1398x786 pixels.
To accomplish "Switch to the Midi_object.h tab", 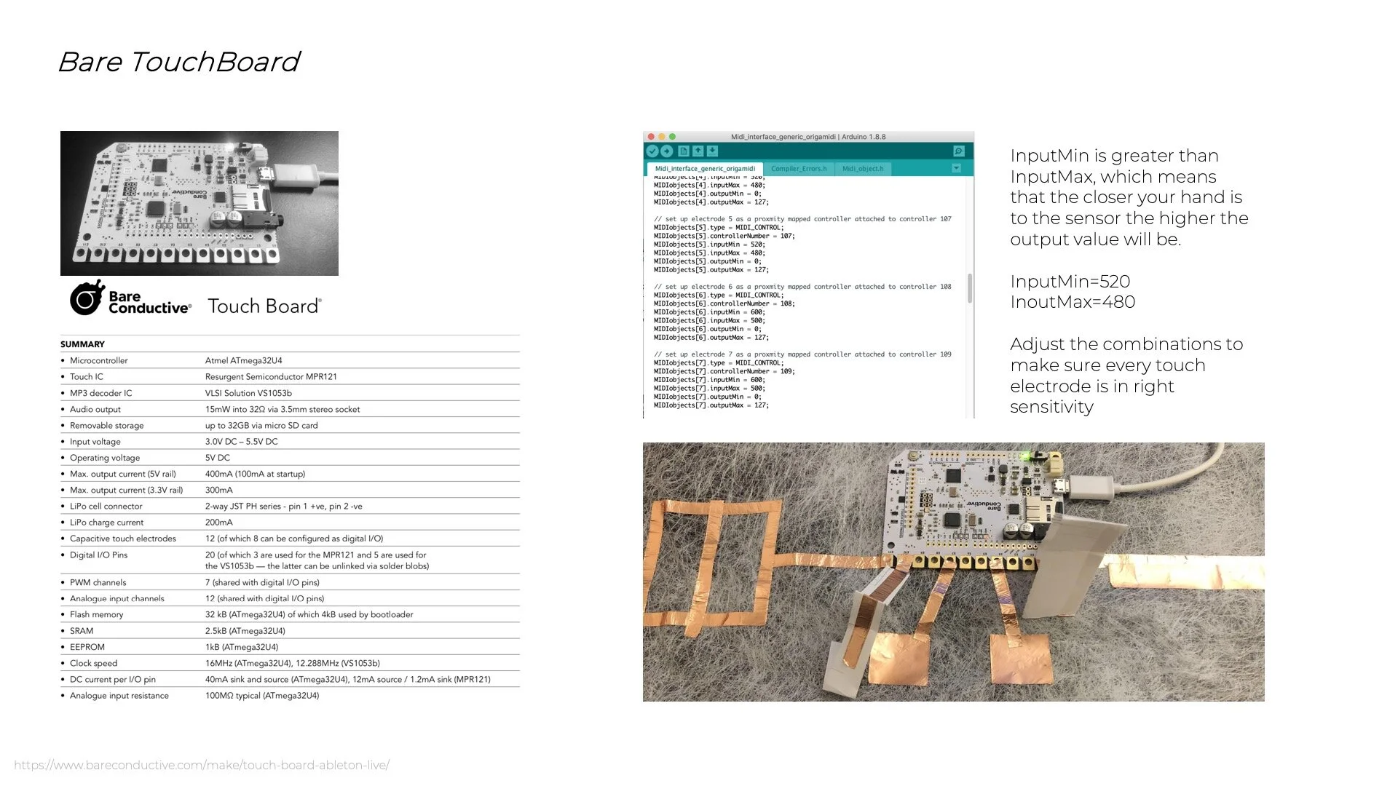I will point(863,169).
